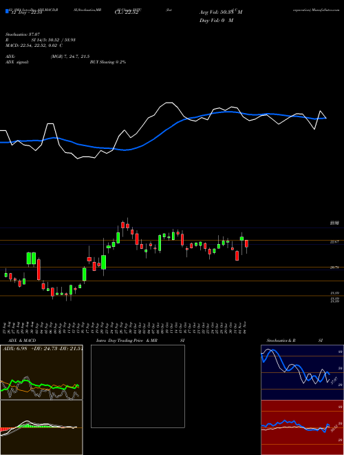Click the 20.79 price axis label
The image size is (344, 455).
pyautogui.click(x=334, y=267)
